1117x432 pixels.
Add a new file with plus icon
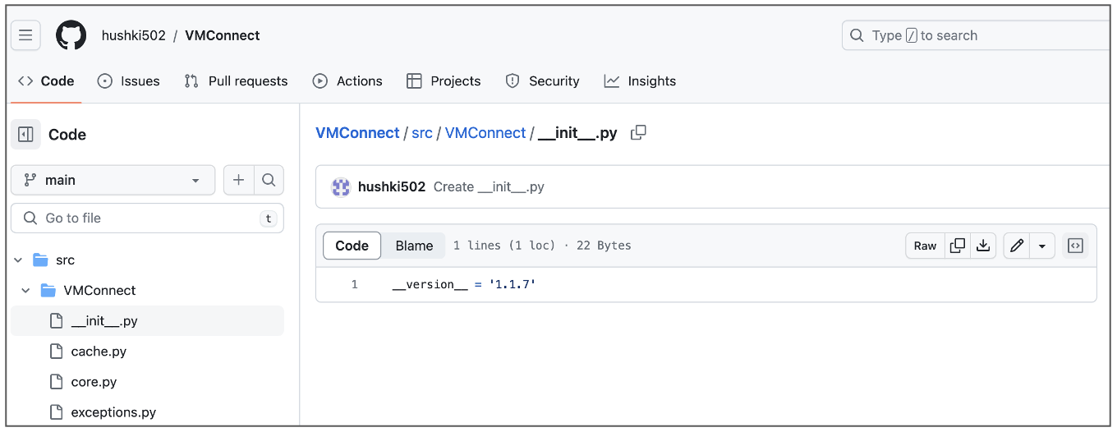click(238, 180)
